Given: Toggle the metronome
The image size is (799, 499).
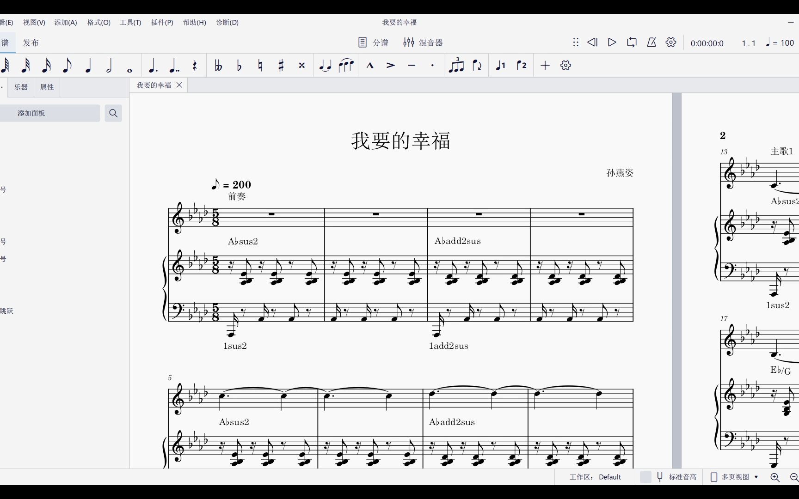Looking at the screenshot, I should point(651,43).
